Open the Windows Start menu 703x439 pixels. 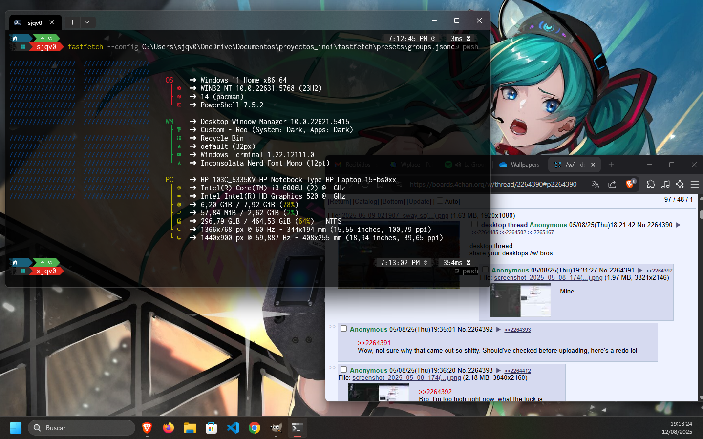[x=16, y=428]
